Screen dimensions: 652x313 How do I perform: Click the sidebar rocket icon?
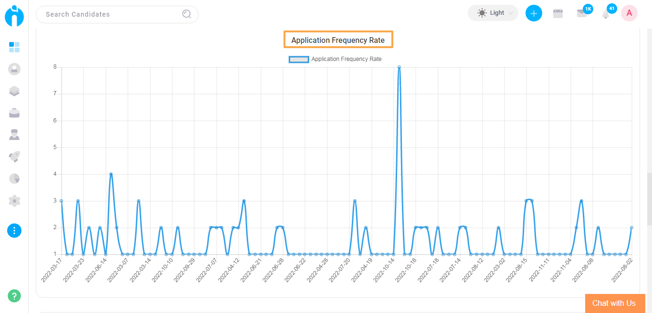coord(14,156)
